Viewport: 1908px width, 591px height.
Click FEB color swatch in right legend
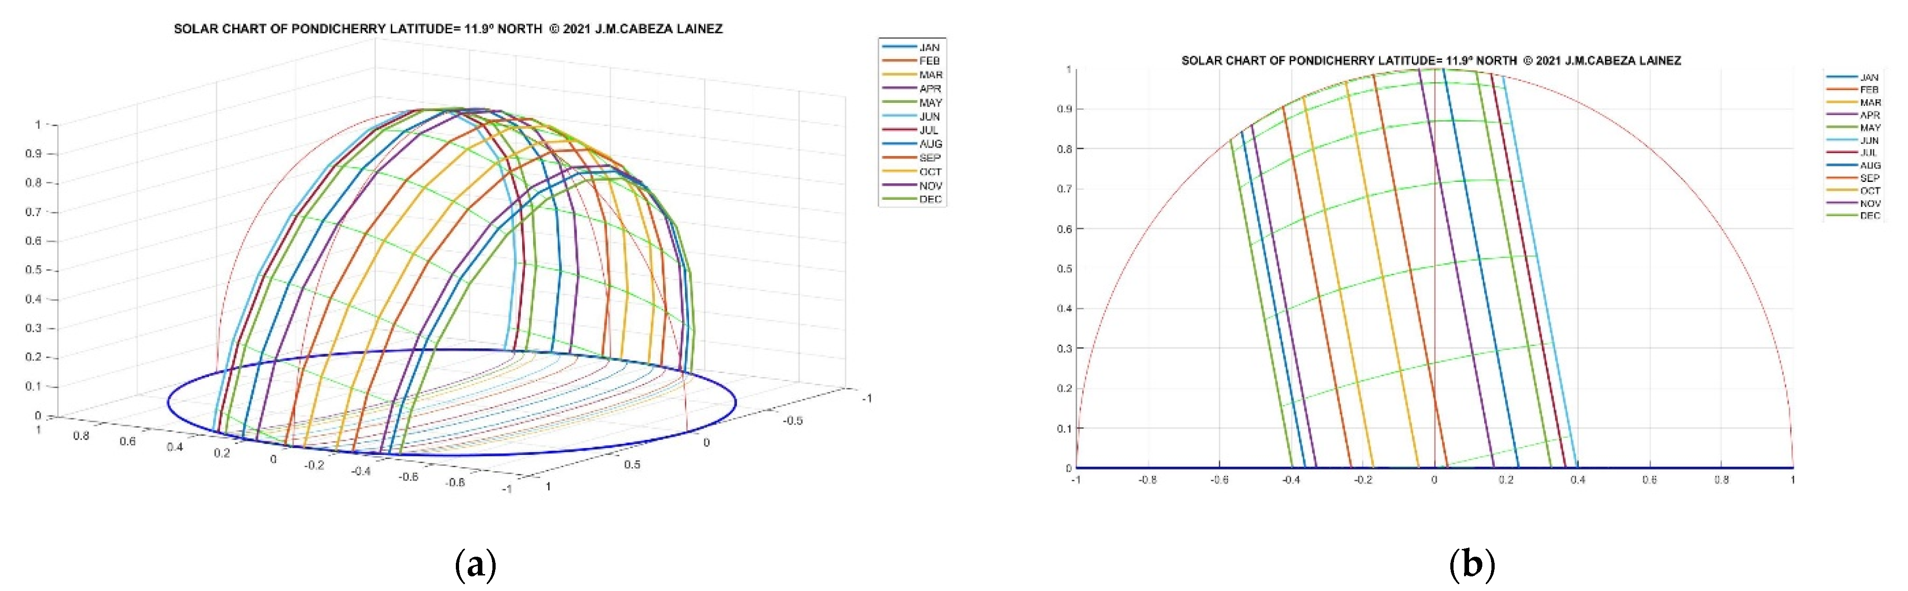[x=1841, y=90]
